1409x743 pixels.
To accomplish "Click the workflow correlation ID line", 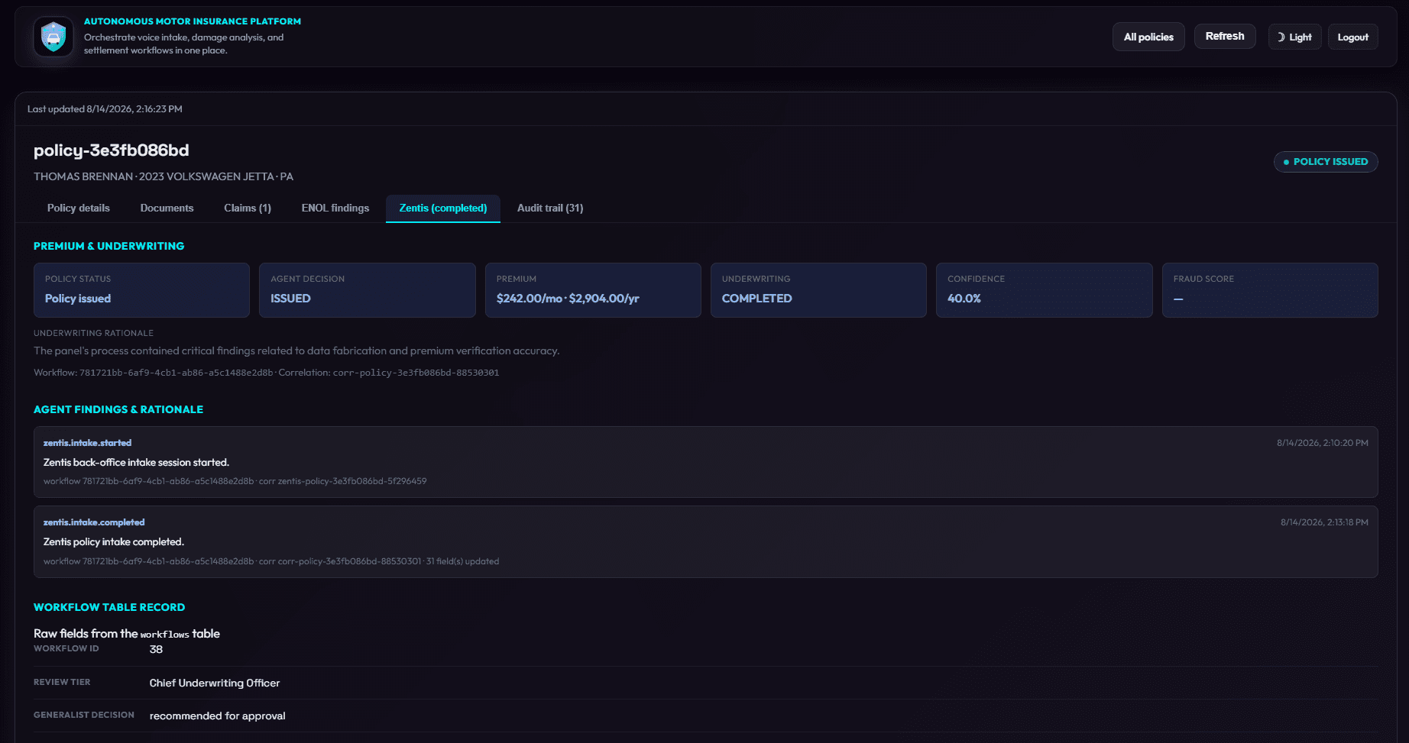I will 266,373.
